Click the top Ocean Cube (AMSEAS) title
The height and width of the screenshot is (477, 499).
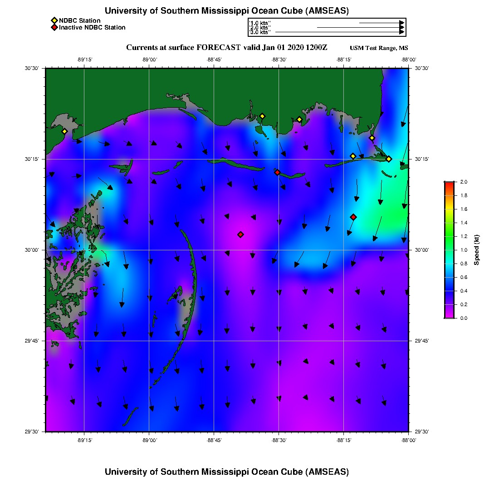[226, 11]
